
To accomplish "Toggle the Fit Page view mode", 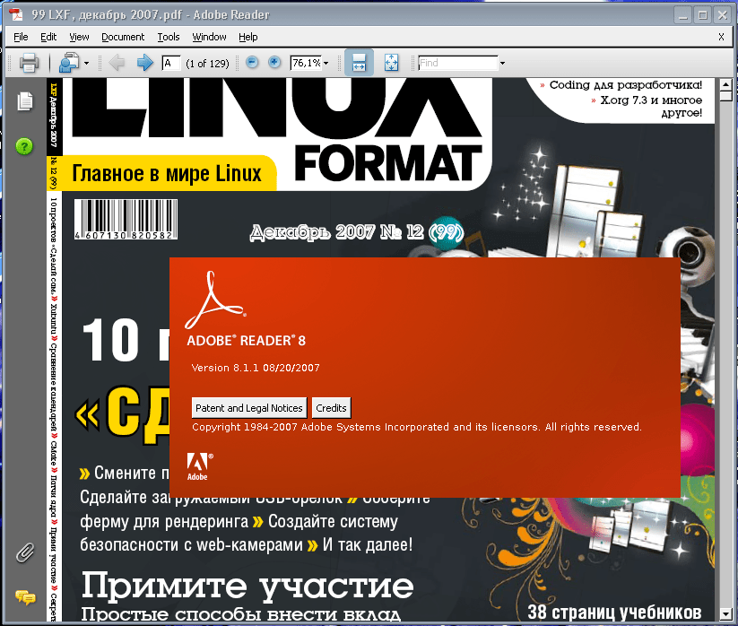I will coord(389,63).
